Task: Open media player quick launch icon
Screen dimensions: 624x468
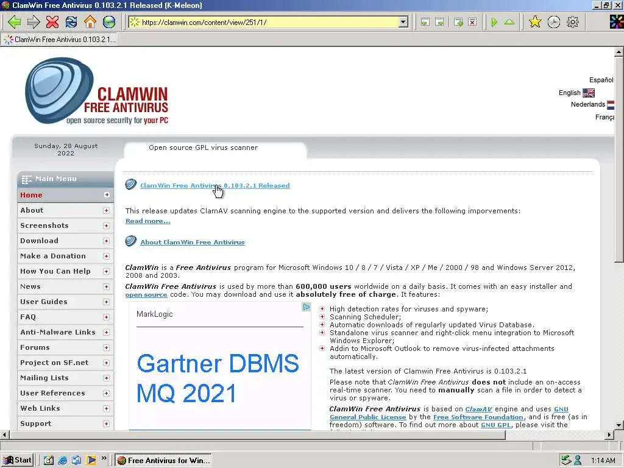Action: click(91, 461)
